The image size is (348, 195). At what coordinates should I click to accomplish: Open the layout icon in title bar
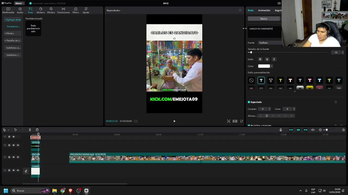[279, 3]
